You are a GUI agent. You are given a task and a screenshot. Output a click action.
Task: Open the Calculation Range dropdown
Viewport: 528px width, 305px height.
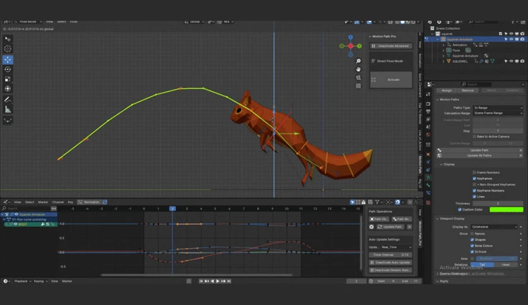pyautogui.click(x=498, y=113)
